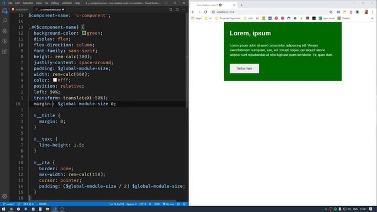Viewport: 377px width, 212px height.
Task: Change SCSS language mode in status bar
Action: click(157, 204)
